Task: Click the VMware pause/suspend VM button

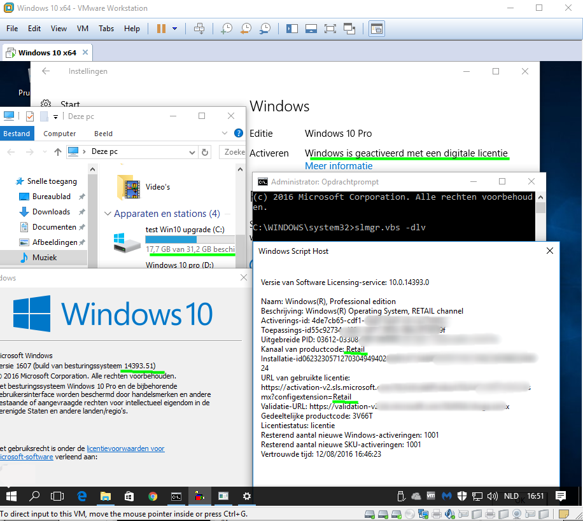Action: pos(160,29)
